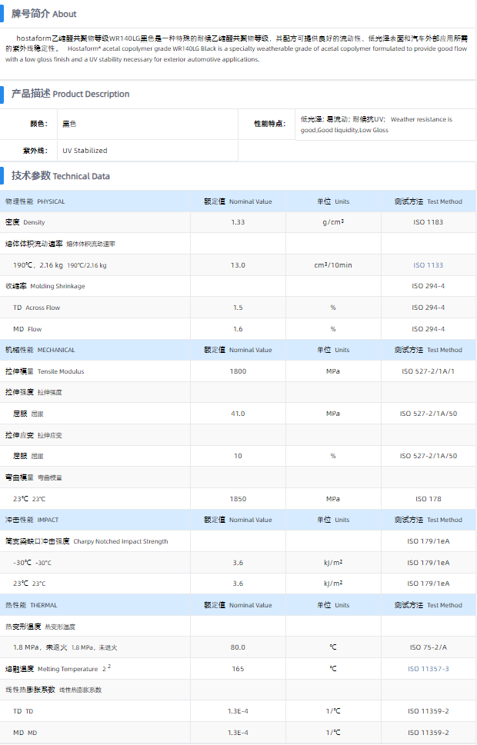Click the ISO 1183 density test method
477x745 pixels.
pyautogui.click(x=429, y=222)
